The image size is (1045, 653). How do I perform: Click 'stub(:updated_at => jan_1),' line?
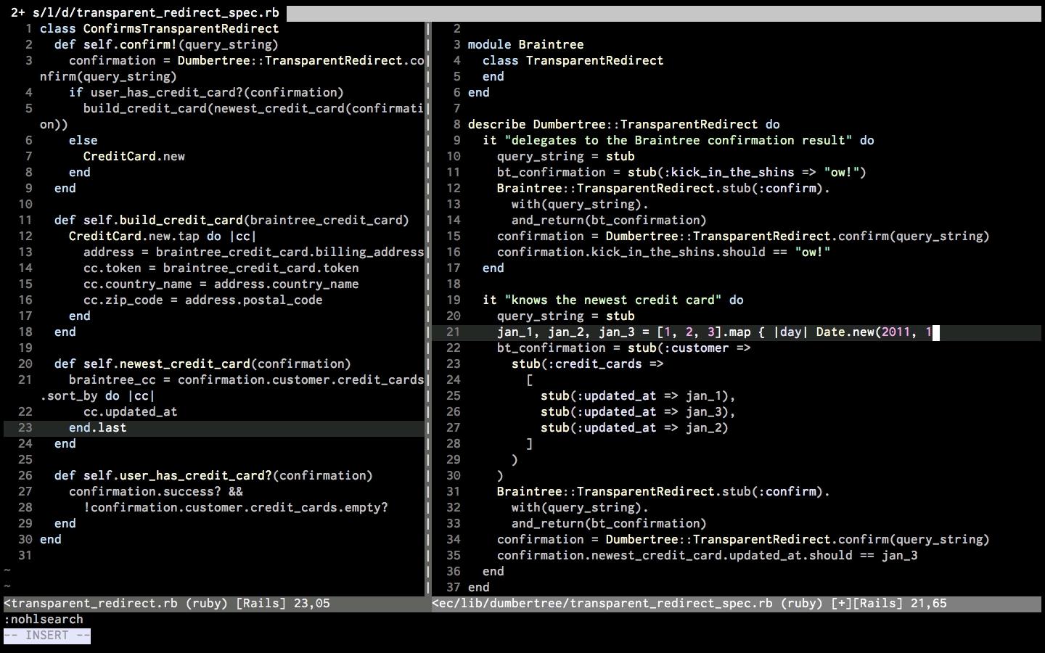(639, 395)
